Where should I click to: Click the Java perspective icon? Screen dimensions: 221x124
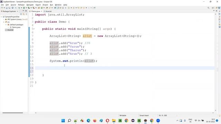coord(219,8)
